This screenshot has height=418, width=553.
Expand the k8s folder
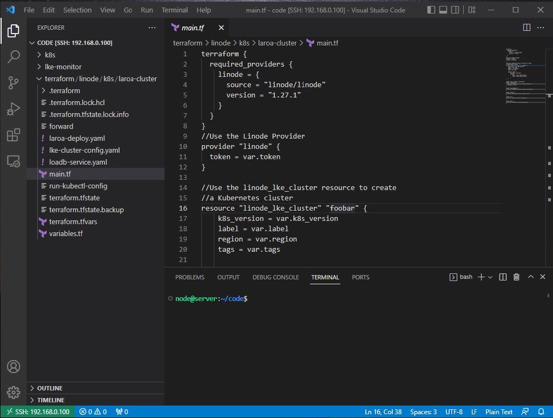click(x=96, y=55)
